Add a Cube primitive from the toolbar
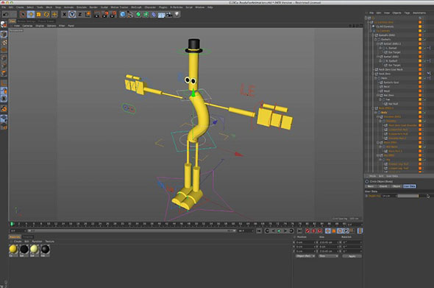The height and width of the screenshot is (288, 434). click(x=123, y=15)
